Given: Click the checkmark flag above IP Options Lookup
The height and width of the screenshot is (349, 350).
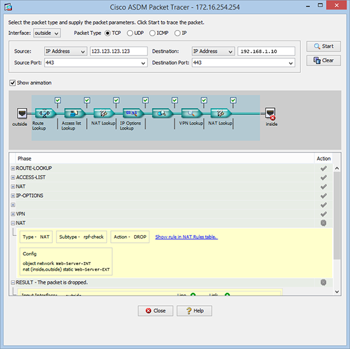Looking at the screenshot, I should (146, 100).
